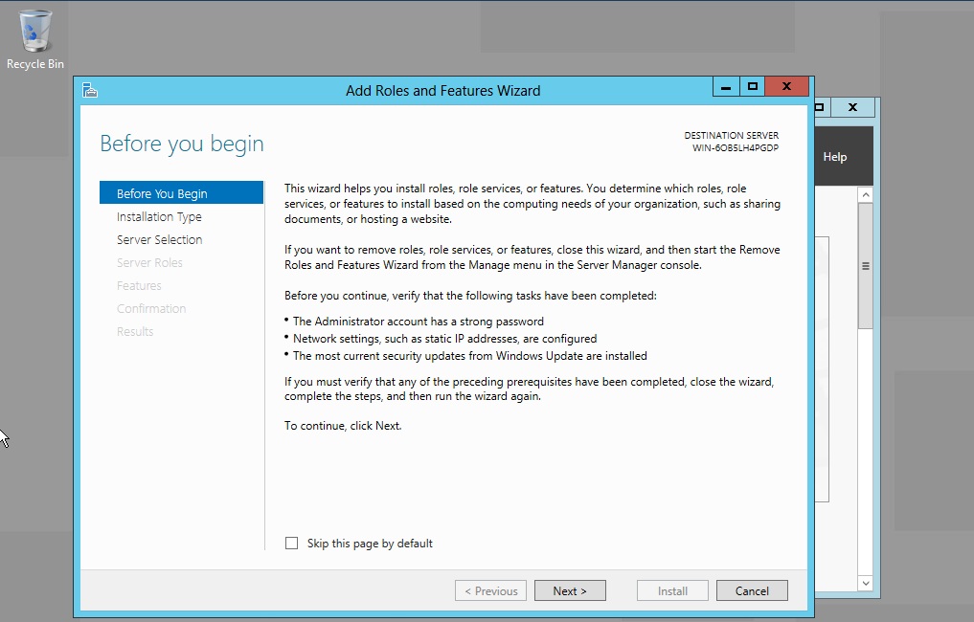The image size is (974, 622).
Task: Click the Results step
Action: [135, 331]
